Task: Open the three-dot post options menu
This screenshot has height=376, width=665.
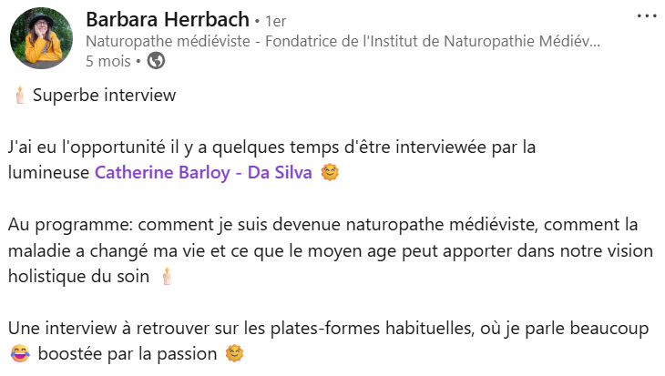Action: (646, 17)
